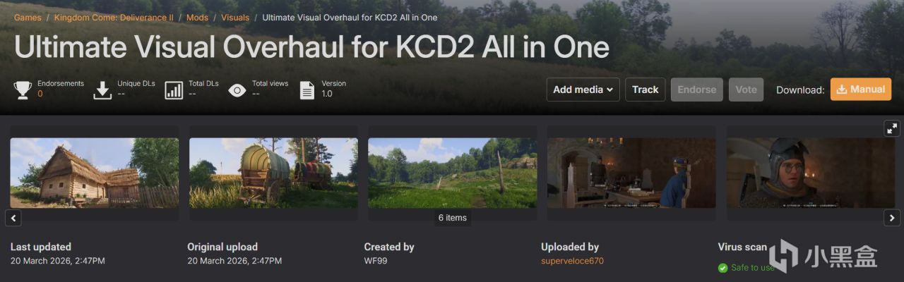Open Kingdom Come: Deliverance II breadcrumb

[x=114, y=17]
